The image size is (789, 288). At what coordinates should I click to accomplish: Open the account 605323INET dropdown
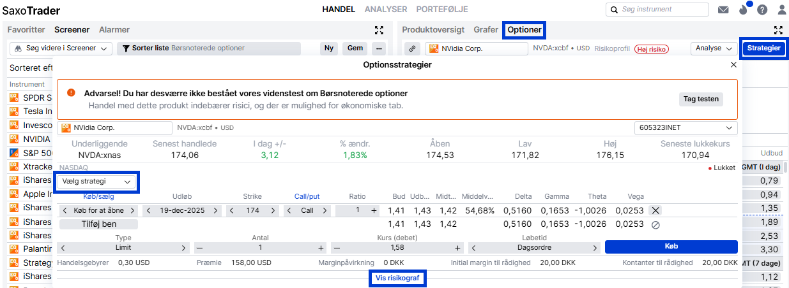point(686,128)
